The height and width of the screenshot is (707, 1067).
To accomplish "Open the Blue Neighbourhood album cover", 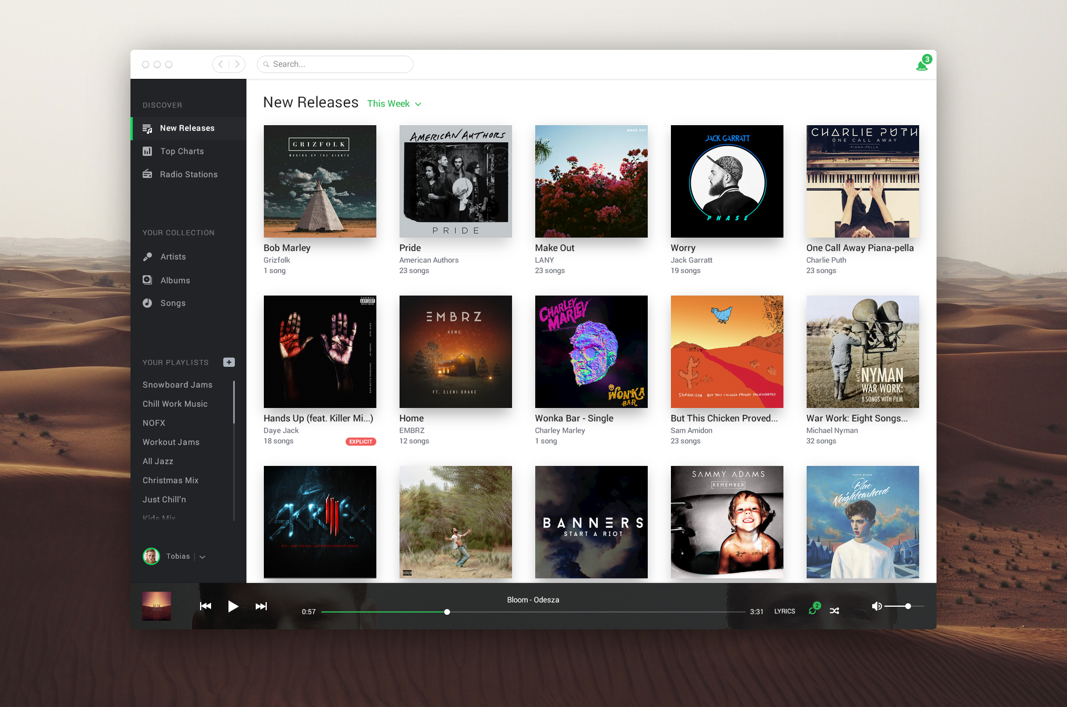I will click(x=863, y=522).
